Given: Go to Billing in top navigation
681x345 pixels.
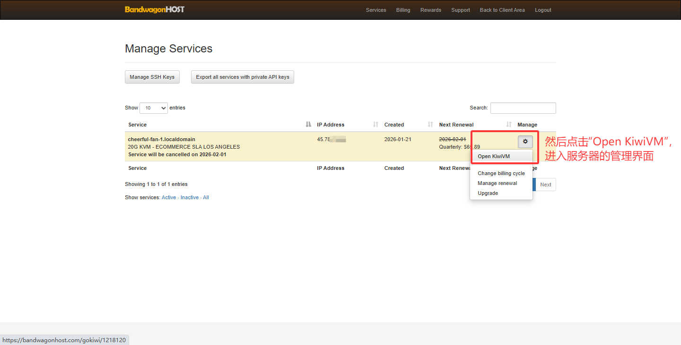Looking at the screenshot, I should [403, 10].
